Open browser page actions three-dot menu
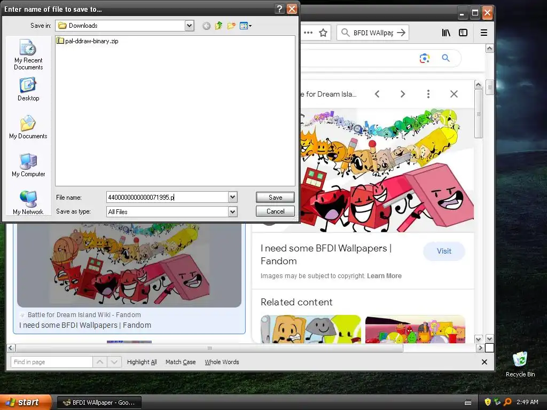 308,33
